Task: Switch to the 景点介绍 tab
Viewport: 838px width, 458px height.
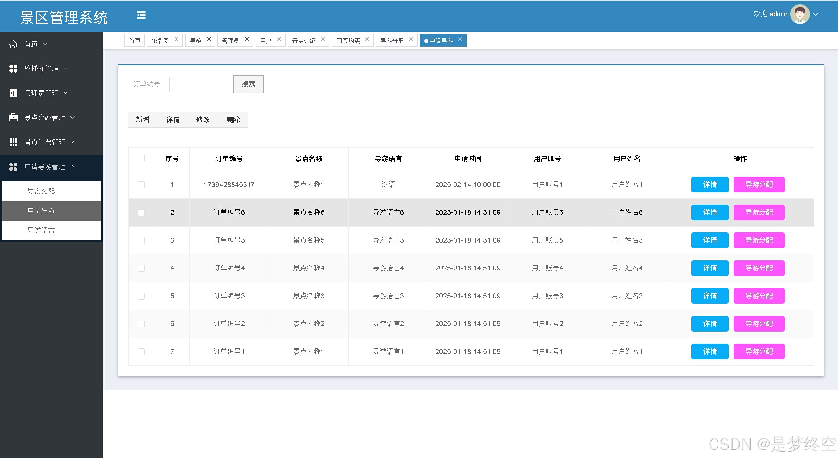Action: (x=304, y=41)
